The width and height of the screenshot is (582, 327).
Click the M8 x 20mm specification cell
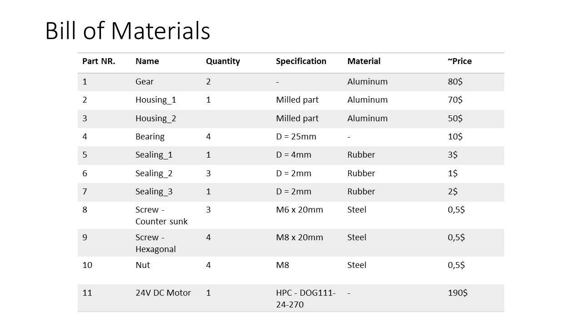[300, 238]
